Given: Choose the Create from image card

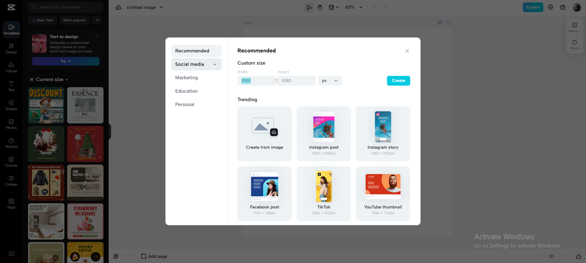Looking at the screenshot, I should 265,134.
